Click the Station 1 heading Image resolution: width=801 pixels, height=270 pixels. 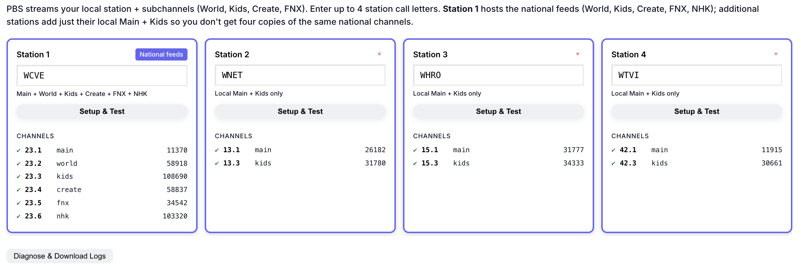coord(33,54)
